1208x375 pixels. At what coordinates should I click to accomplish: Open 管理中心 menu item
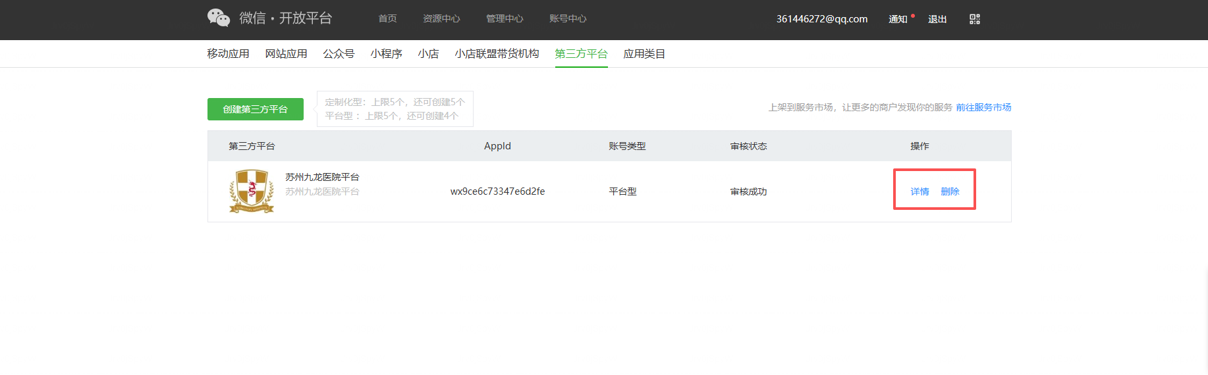coord(505,18)
